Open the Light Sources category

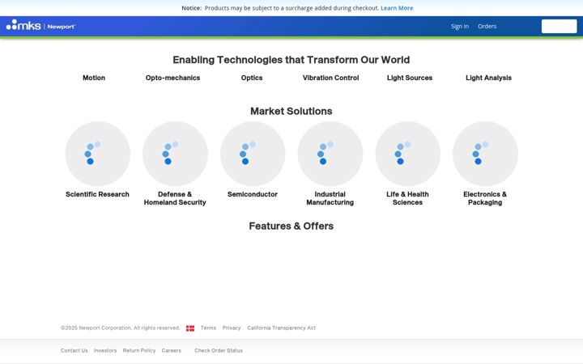410,78
